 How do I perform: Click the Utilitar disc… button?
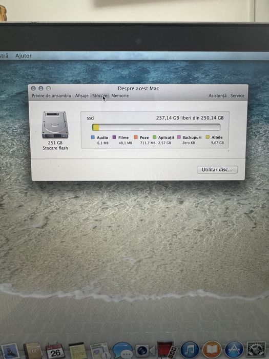pos(217,170)
